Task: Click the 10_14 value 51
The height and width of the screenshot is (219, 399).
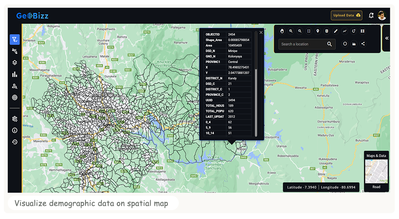Action: [230, 133]
